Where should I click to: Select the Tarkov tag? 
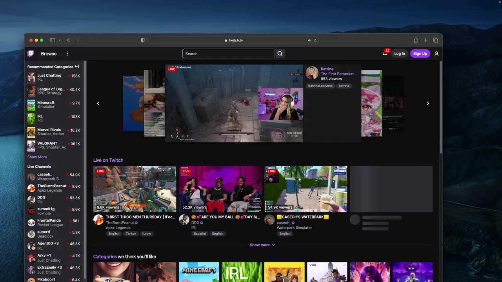(x=131, y=233)
